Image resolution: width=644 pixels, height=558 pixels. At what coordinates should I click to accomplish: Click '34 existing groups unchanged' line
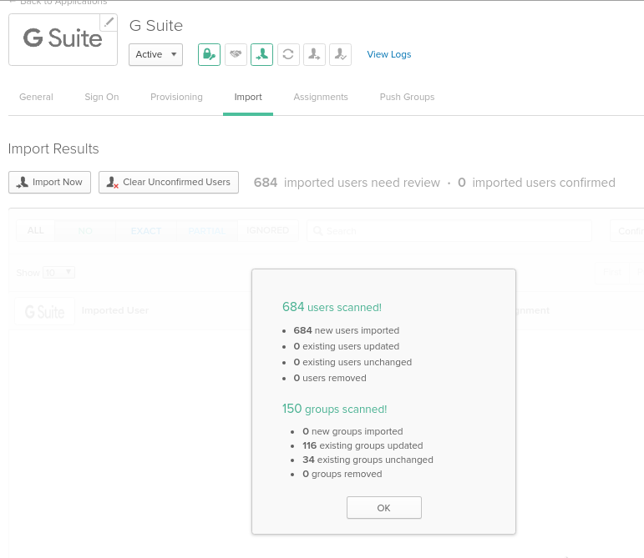pos(368,460)
